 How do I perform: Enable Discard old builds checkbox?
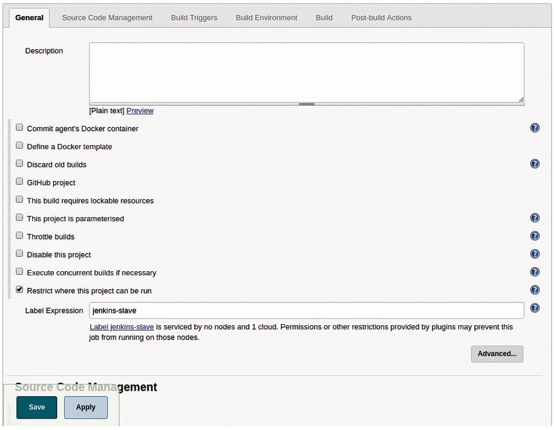[x=20, y=164]
